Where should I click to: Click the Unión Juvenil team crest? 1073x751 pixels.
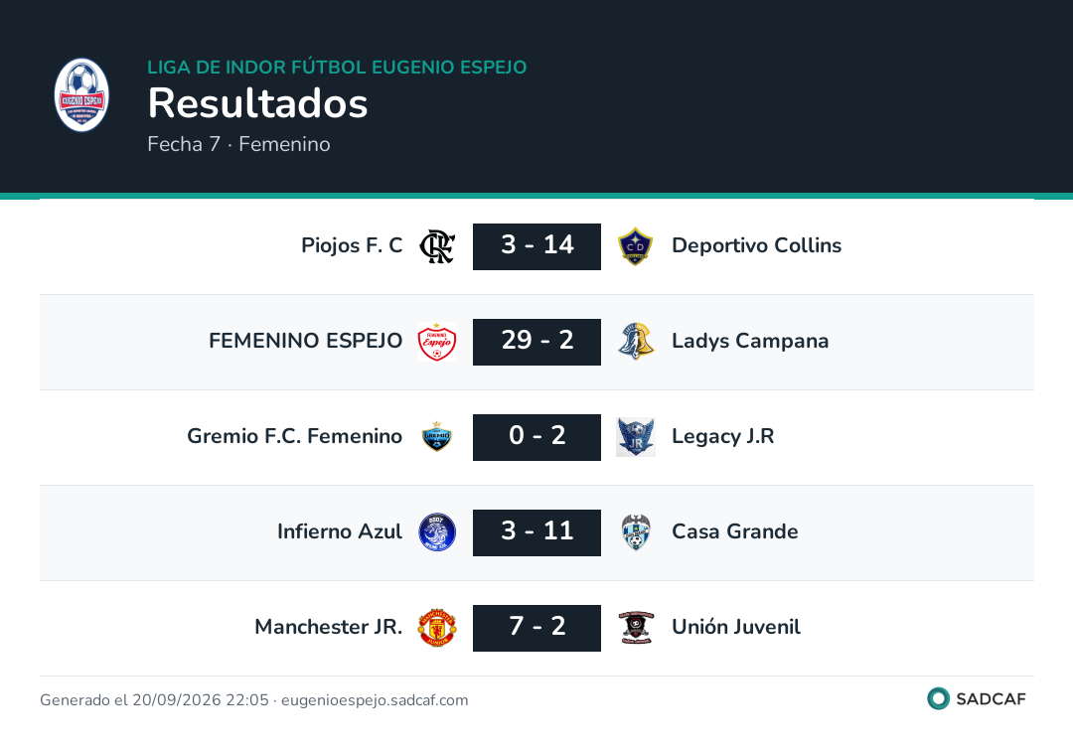pyautogui.click(x=636, y=627)
